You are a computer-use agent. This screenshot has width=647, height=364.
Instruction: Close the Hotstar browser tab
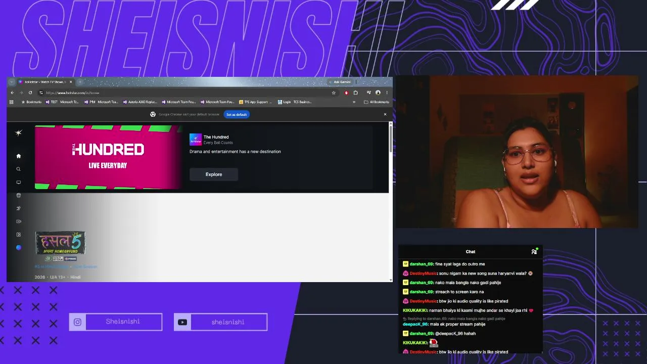(x=71, y=82)
